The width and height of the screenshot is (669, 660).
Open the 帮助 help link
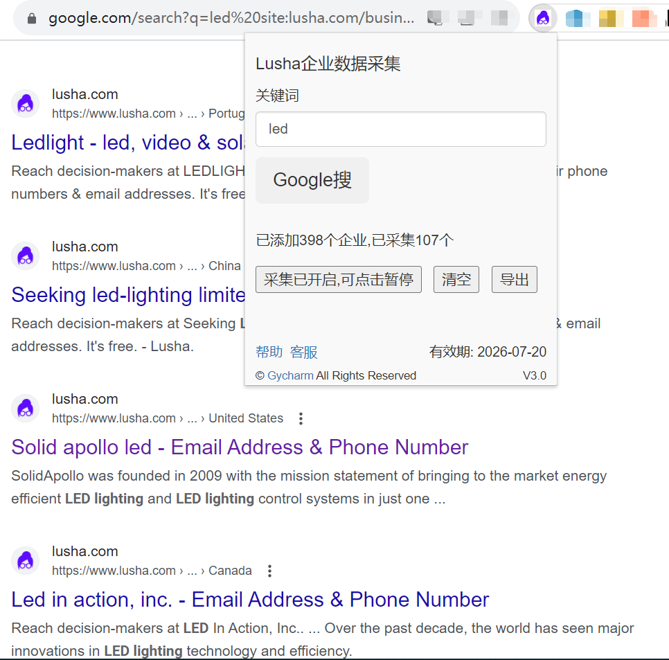(x=269, y=352)
